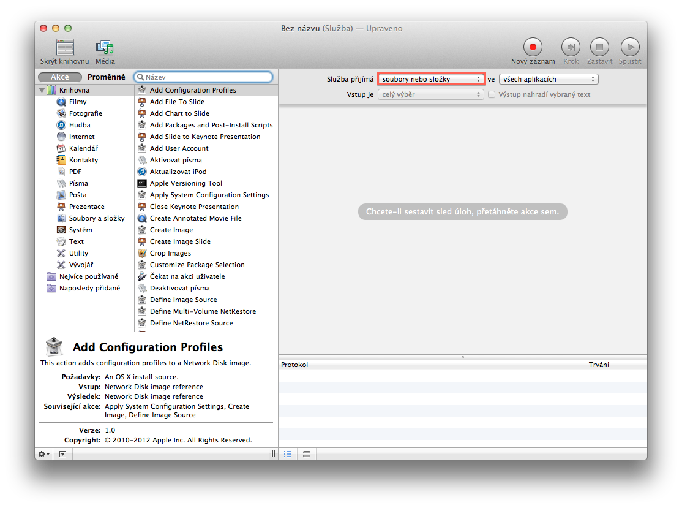Screen dimensions: 682x508
Task: Switch to the Proměnné tab
Action: pos(106,77)
